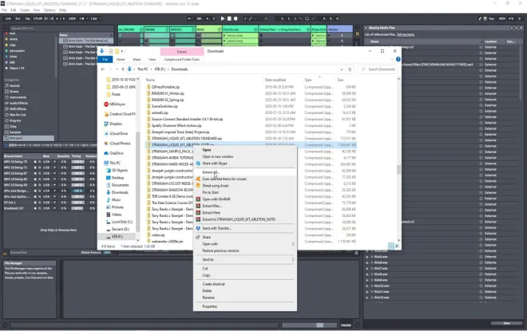527x331 pixels.
Task: Click the Size column header
Action: tap(340, 80)
